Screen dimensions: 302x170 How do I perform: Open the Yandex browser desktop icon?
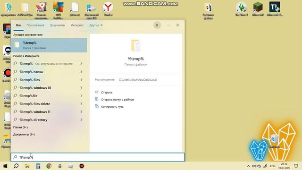[x=108, y=9]
